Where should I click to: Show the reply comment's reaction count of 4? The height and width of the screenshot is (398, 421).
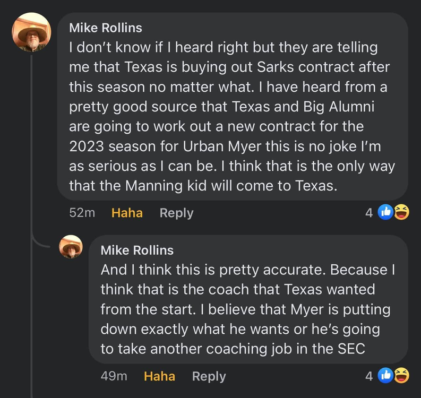(368, 376)
